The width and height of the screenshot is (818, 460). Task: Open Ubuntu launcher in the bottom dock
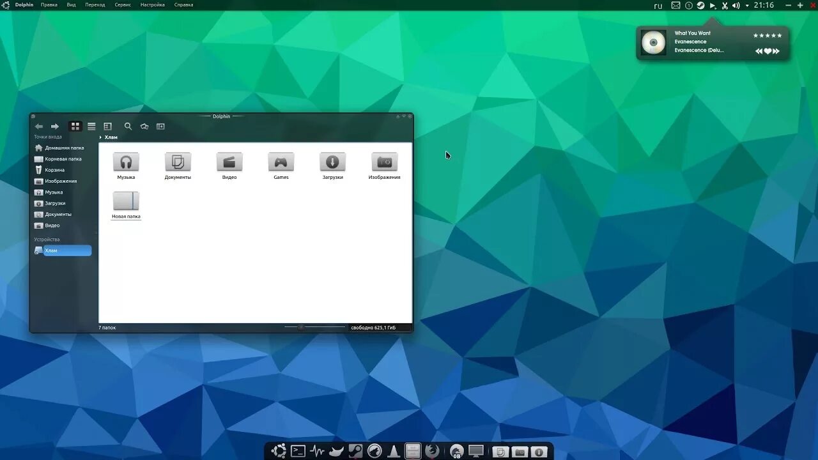click(279, 451)
